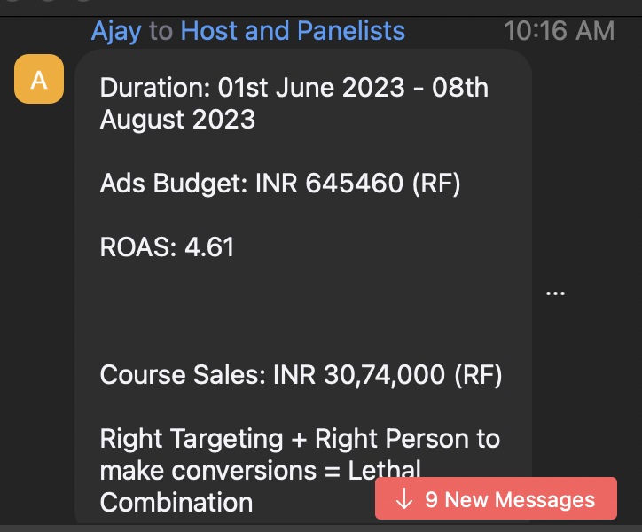Click the word "to" between Ajay and Host
The image size is (642, 532).
[x=160, y=31]
